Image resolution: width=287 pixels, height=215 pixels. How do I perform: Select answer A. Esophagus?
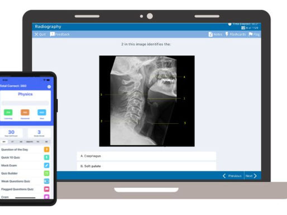[146, 156]
